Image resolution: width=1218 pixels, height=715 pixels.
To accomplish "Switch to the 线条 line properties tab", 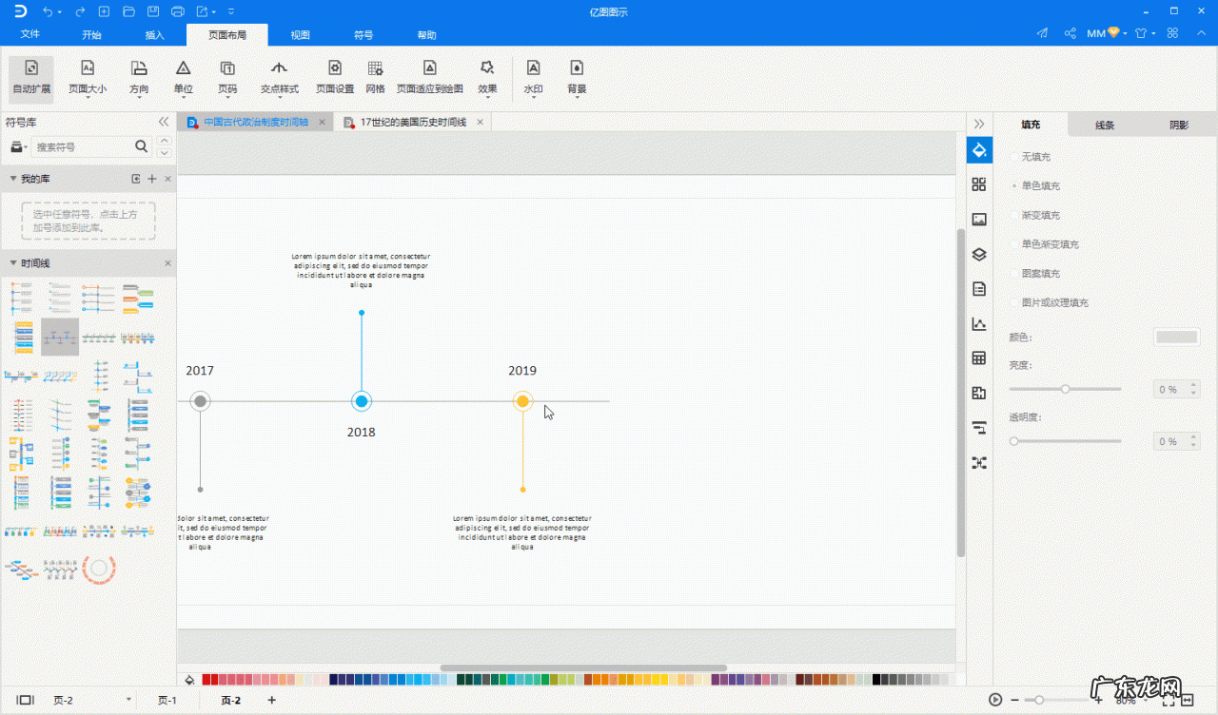I will pos(1105,125).
